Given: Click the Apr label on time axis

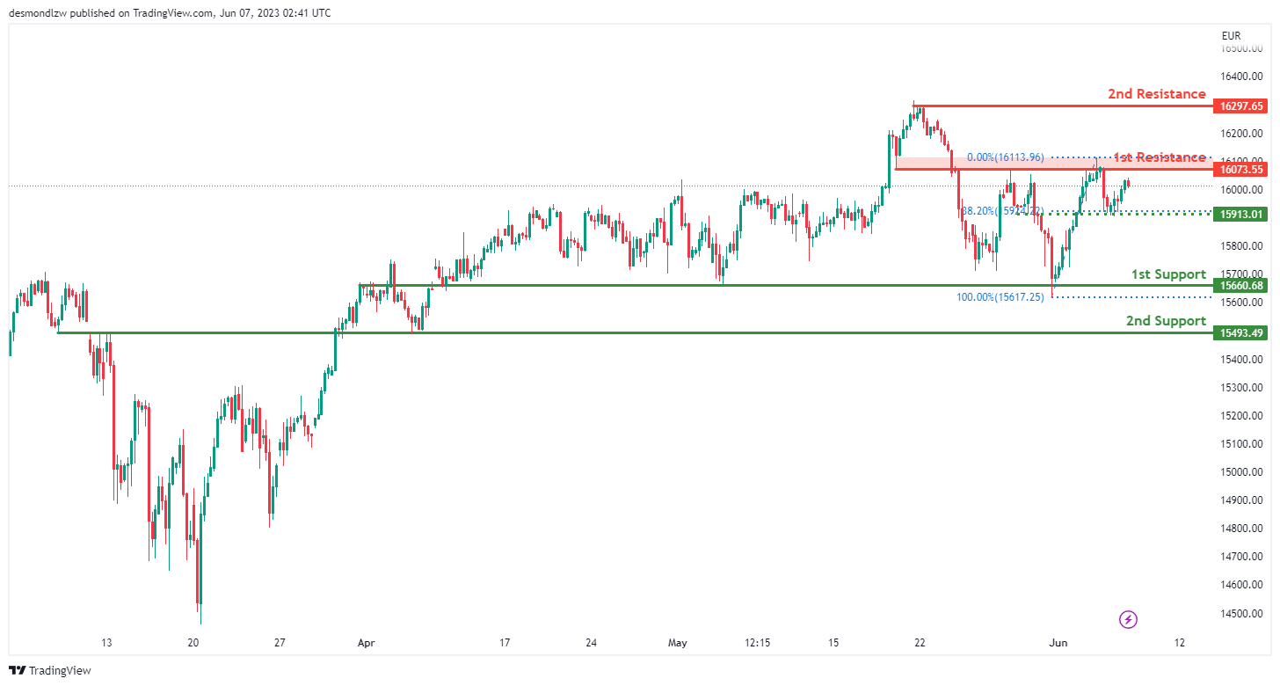Looking at the screenshot, I should point(366,643).
